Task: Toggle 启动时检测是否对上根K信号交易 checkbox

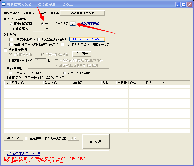Action: click(x=63, y=45)
